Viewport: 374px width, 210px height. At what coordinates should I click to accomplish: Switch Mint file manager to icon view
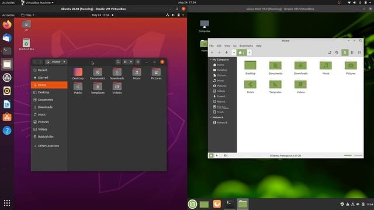click(x=345, y=52)
